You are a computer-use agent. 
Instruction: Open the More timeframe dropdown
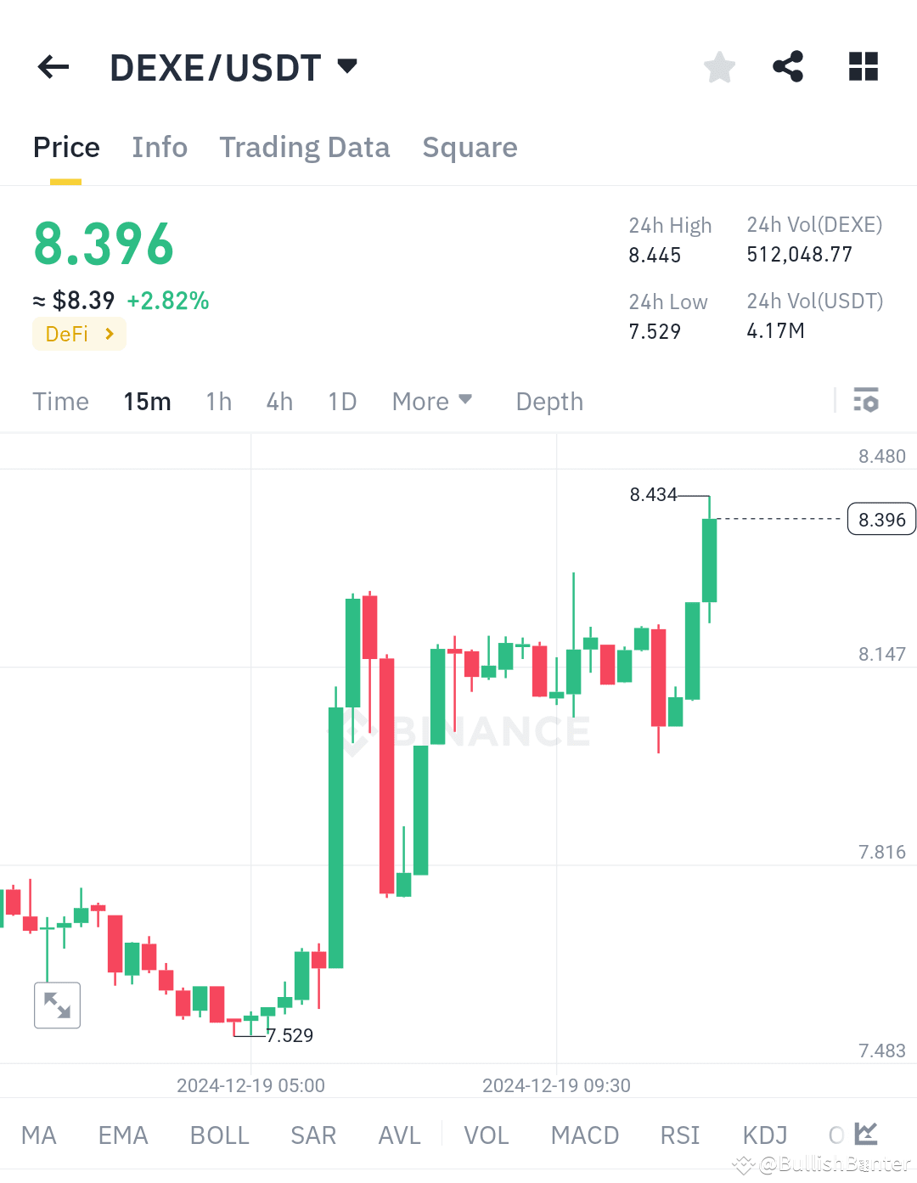[432, 401]
